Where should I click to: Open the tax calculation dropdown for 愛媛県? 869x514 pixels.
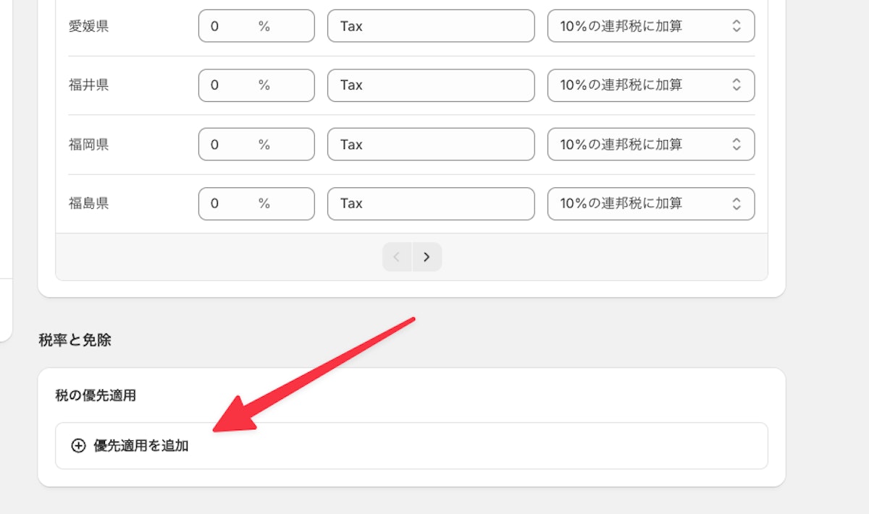[x=650, y=25]
